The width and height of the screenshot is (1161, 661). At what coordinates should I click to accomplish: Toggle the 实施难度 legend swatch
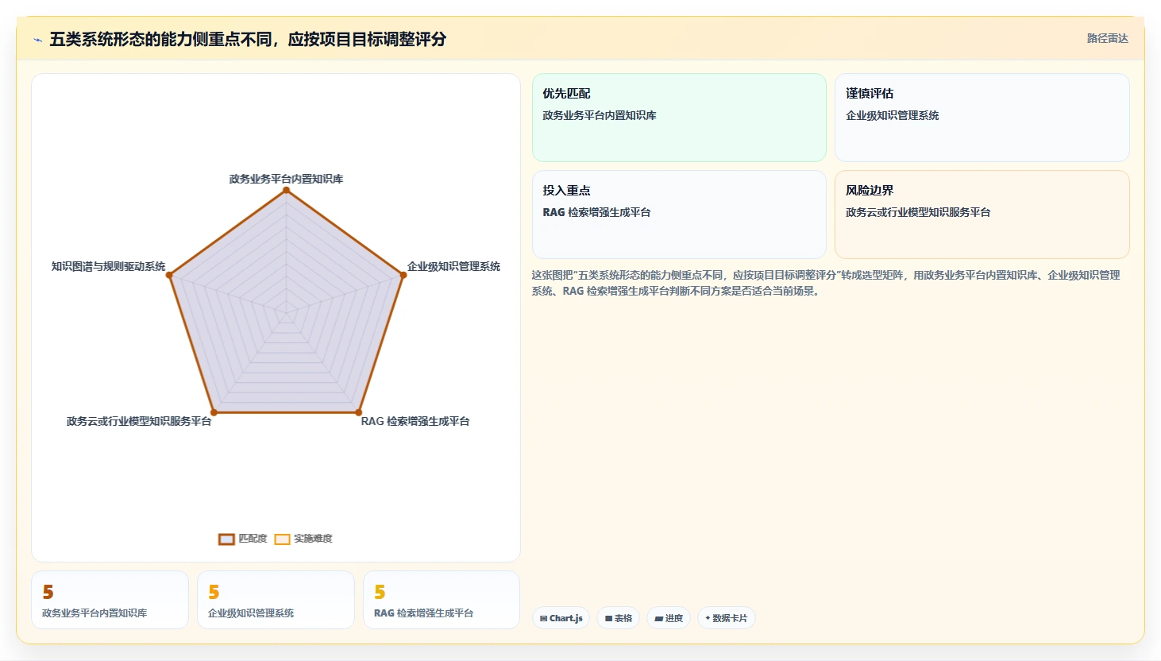tap(282, 539)
